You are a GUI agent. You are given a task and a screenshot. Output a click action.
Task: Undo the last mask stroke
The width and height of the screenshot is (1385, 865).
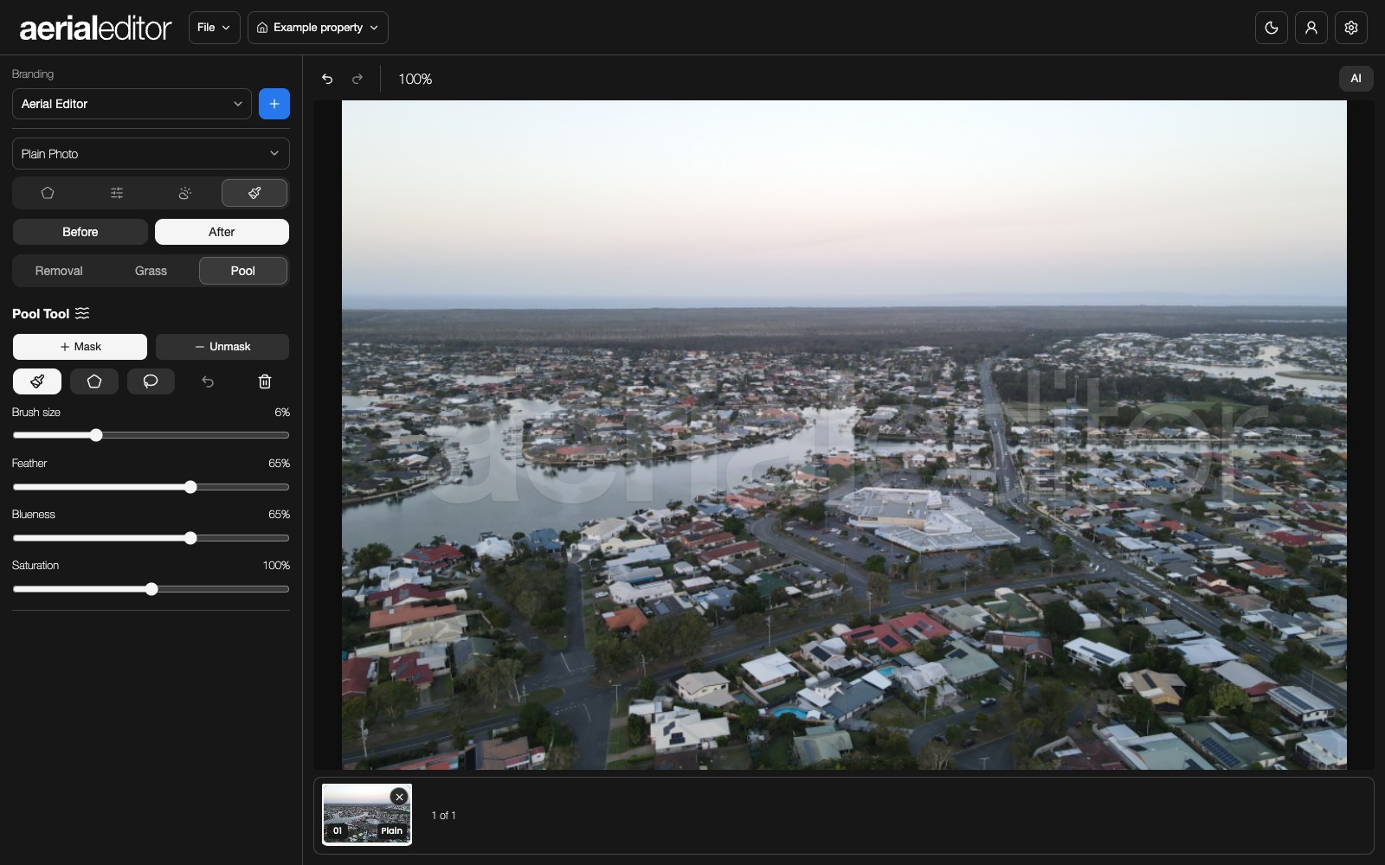click(208, 381)
